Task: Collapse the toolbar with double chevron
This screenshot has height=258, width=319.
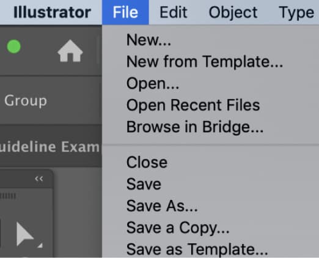Action: (x=38, y=179)
